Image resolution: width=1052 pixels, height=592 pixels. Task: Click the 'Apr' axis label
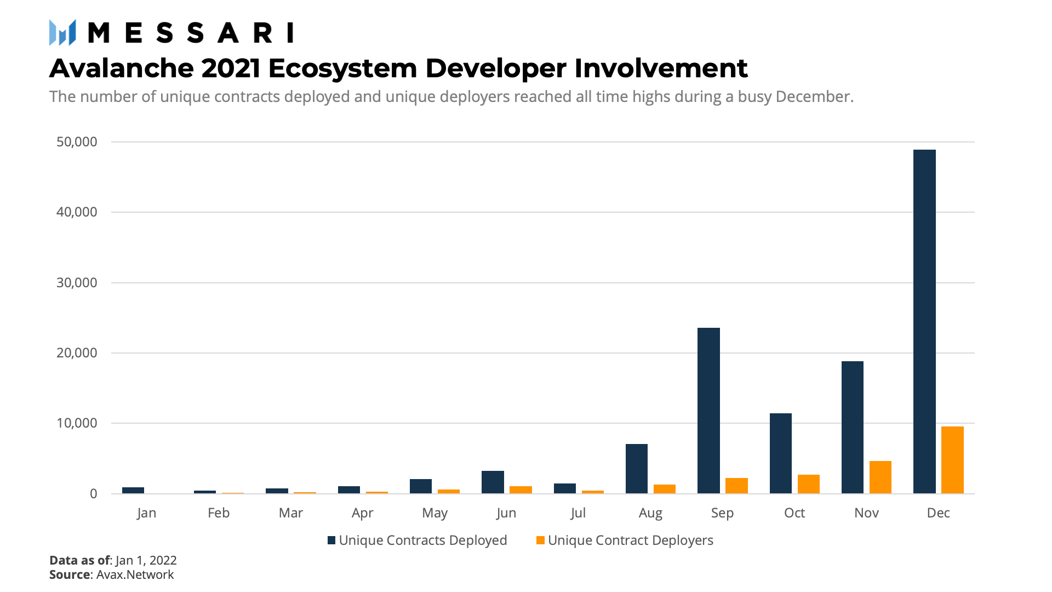(363, 514)
